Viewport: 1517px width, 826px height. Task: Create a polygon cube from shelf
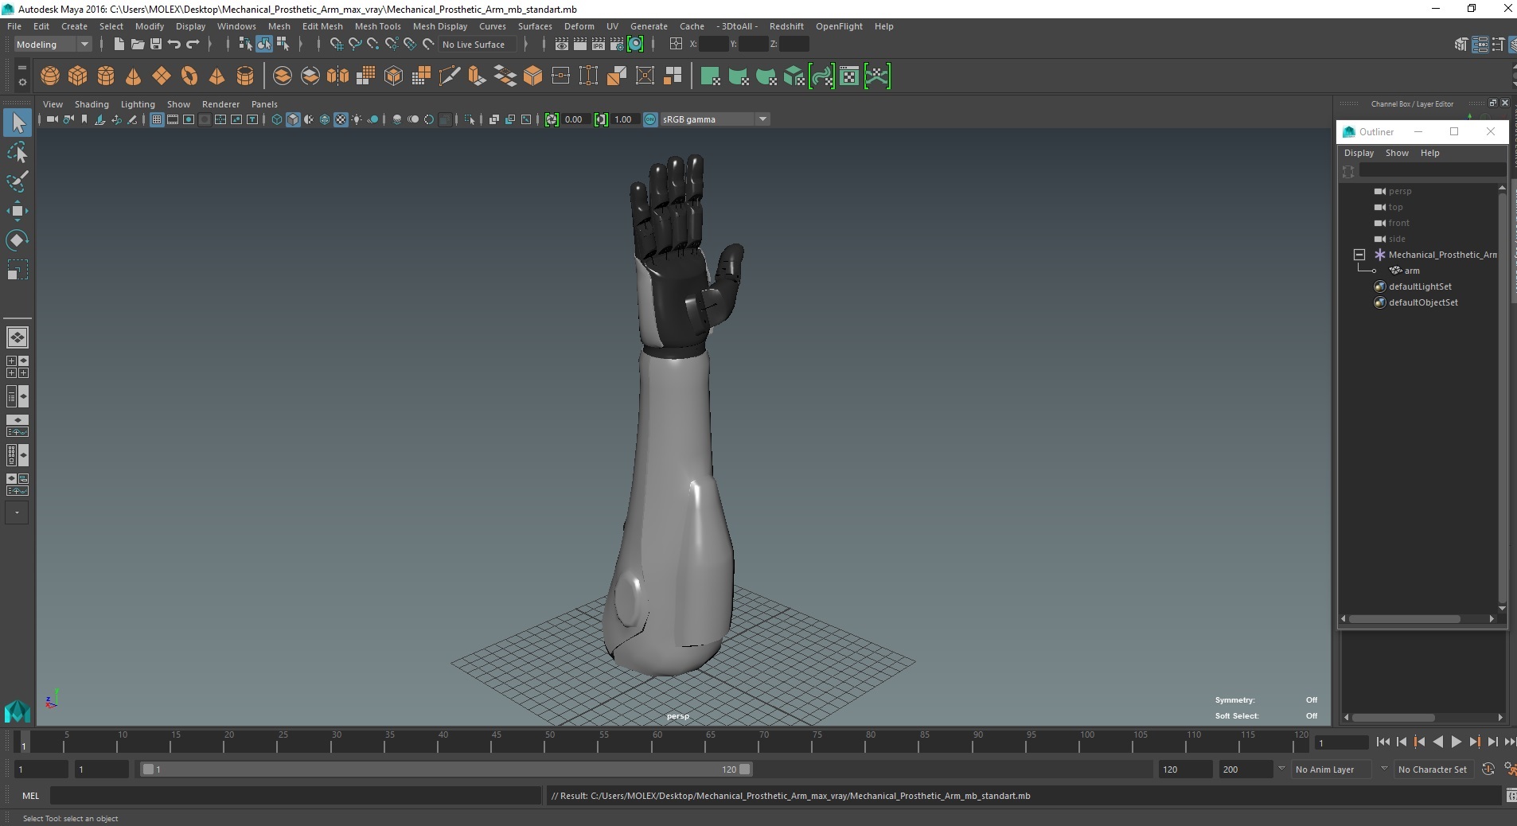click(x=78, y=76)
